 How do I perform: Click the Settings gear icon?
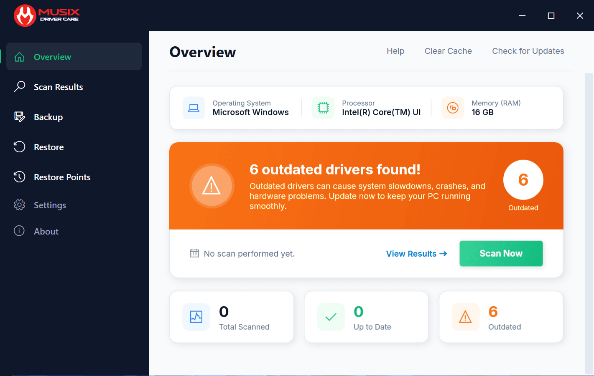19,204
